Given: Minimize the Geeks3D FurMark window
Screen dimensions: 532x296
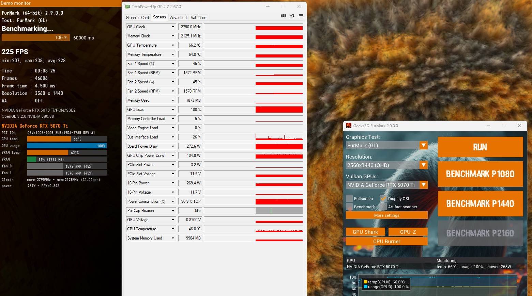Looking at the screenshot, I should (488, 126).
